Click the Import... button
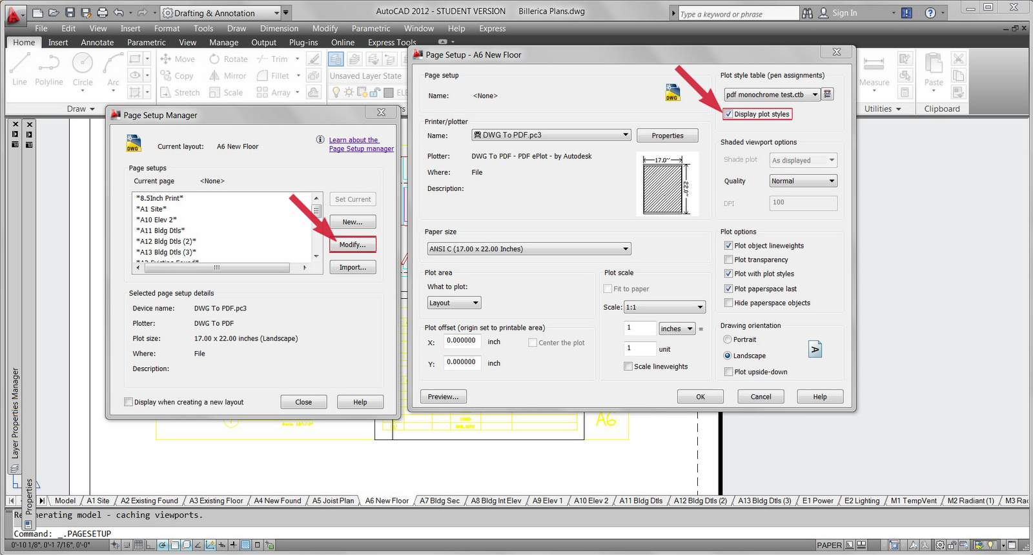 click(353, 267)
